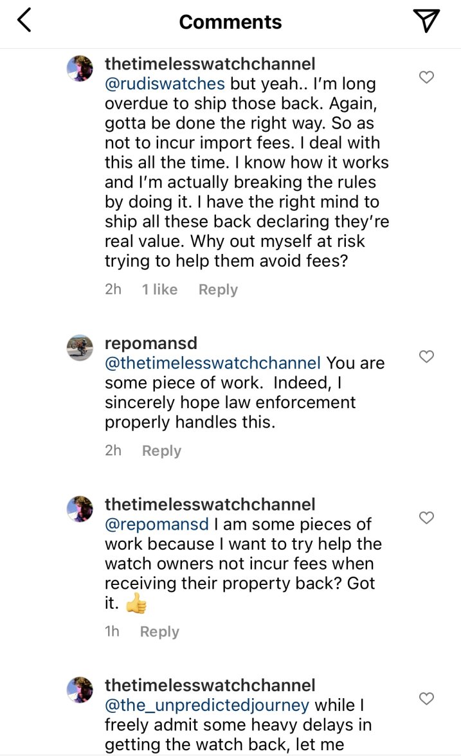Reply to the comment posted 1h ago
Viewport: 461px width, 756px height.
[x=159, y=632]
